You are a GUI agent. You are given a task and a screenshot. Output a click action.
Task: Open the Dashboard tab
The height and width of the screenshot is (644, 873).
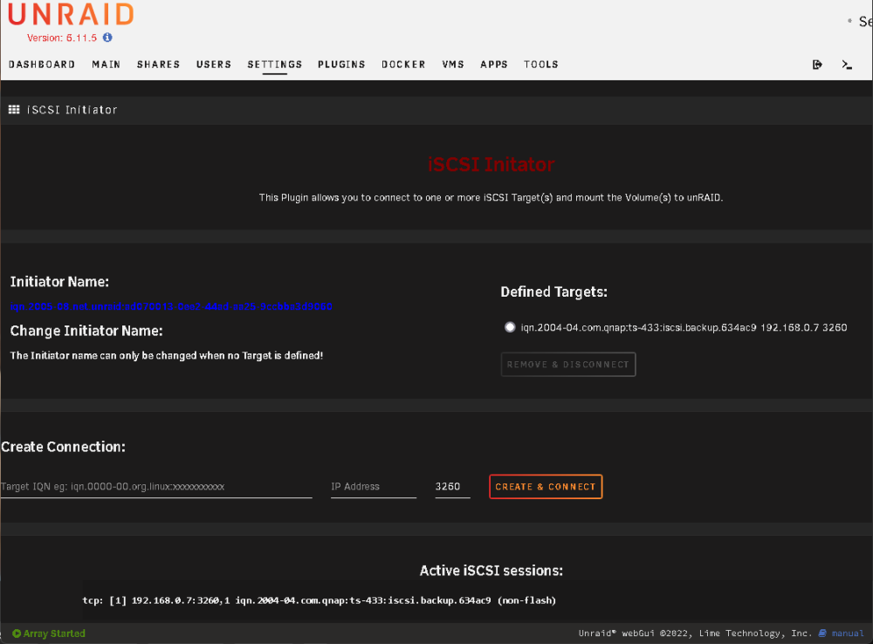[42, 65]
